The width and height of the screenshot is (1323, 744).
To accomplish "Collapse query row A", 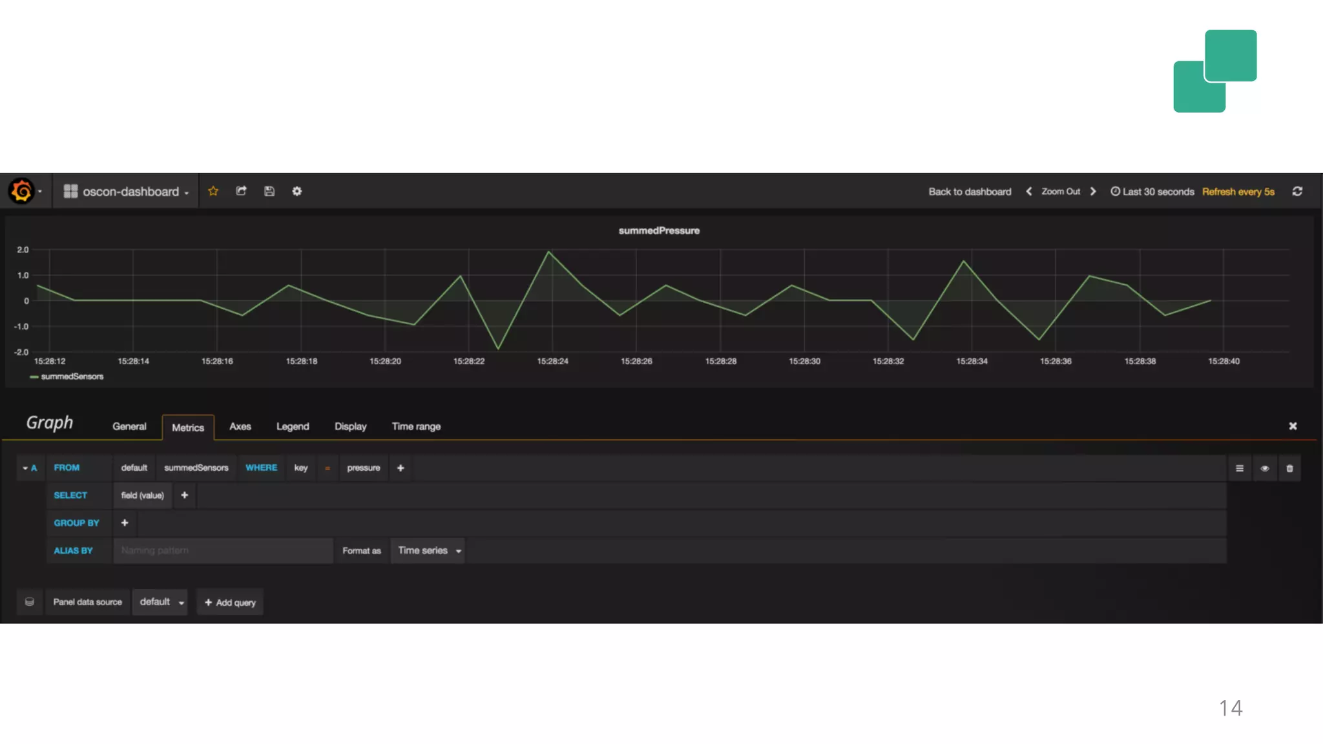I will coord(30,468).
